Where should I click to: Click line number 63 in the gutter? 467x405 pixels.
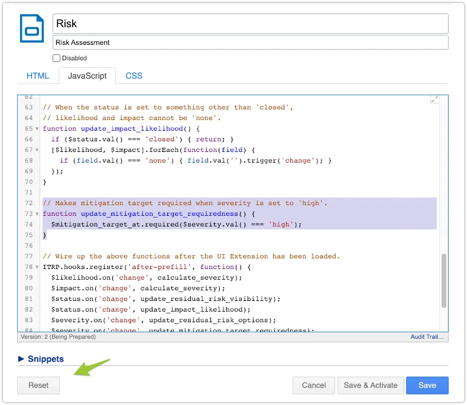tap(29, 107)
